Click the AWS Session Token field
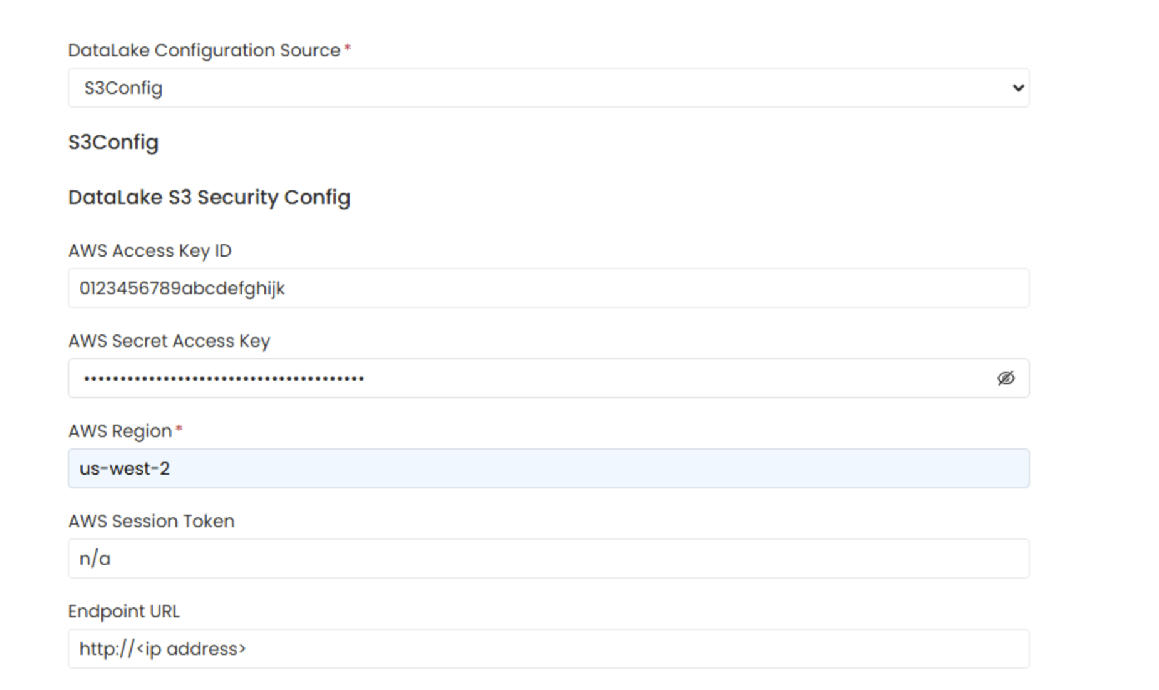The width and height of the screenshot is (1159, 690). pos(548,559)
